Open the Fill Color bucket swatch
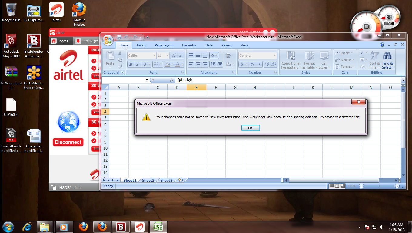 tap(167, 64)
